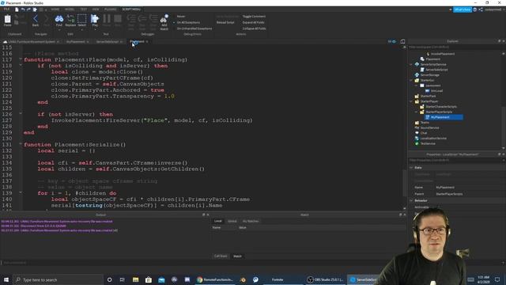Screen dimensions: 506x285
Task: Click Expand All Folds
Action: pos(253,22)
